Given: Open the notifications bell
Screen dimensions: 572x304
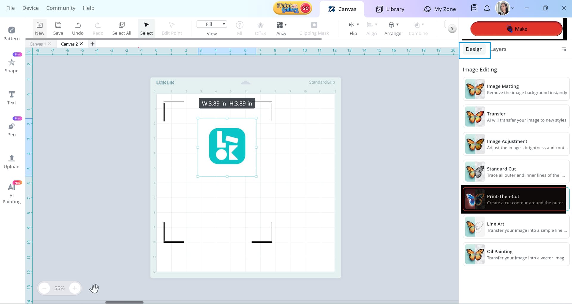Looking at the screenshot, I should pos(487,8).
